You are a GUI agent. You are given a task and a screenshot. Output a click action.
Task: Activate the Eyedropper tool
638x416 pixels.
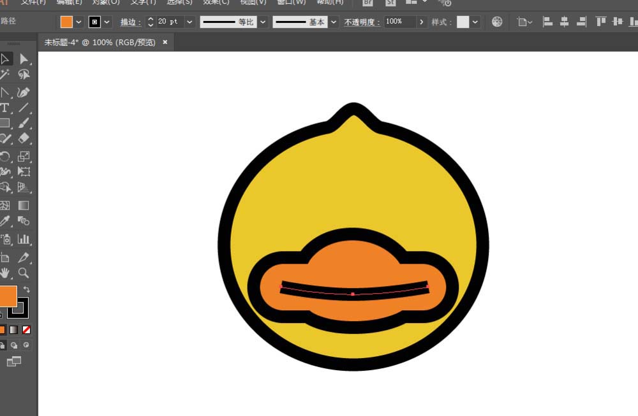click(6, 221)
